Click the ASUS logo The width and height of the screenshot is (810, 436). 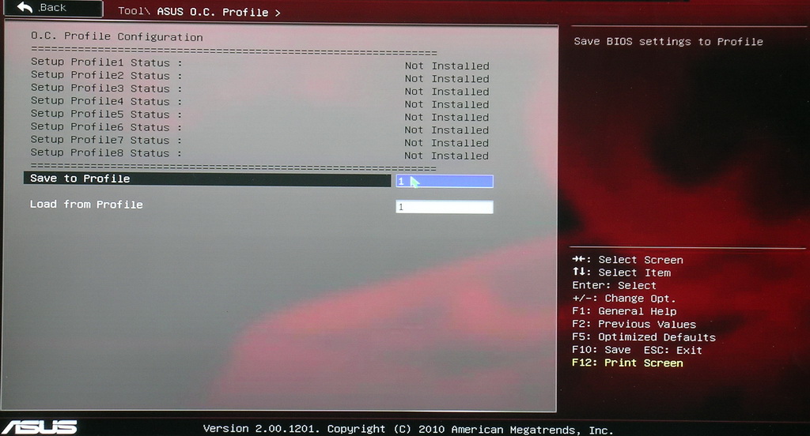40,427
